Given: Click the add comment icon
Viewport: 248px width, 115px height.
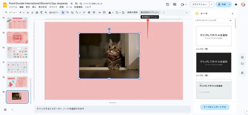Looking at the screenshot, I should coord(104,12).
